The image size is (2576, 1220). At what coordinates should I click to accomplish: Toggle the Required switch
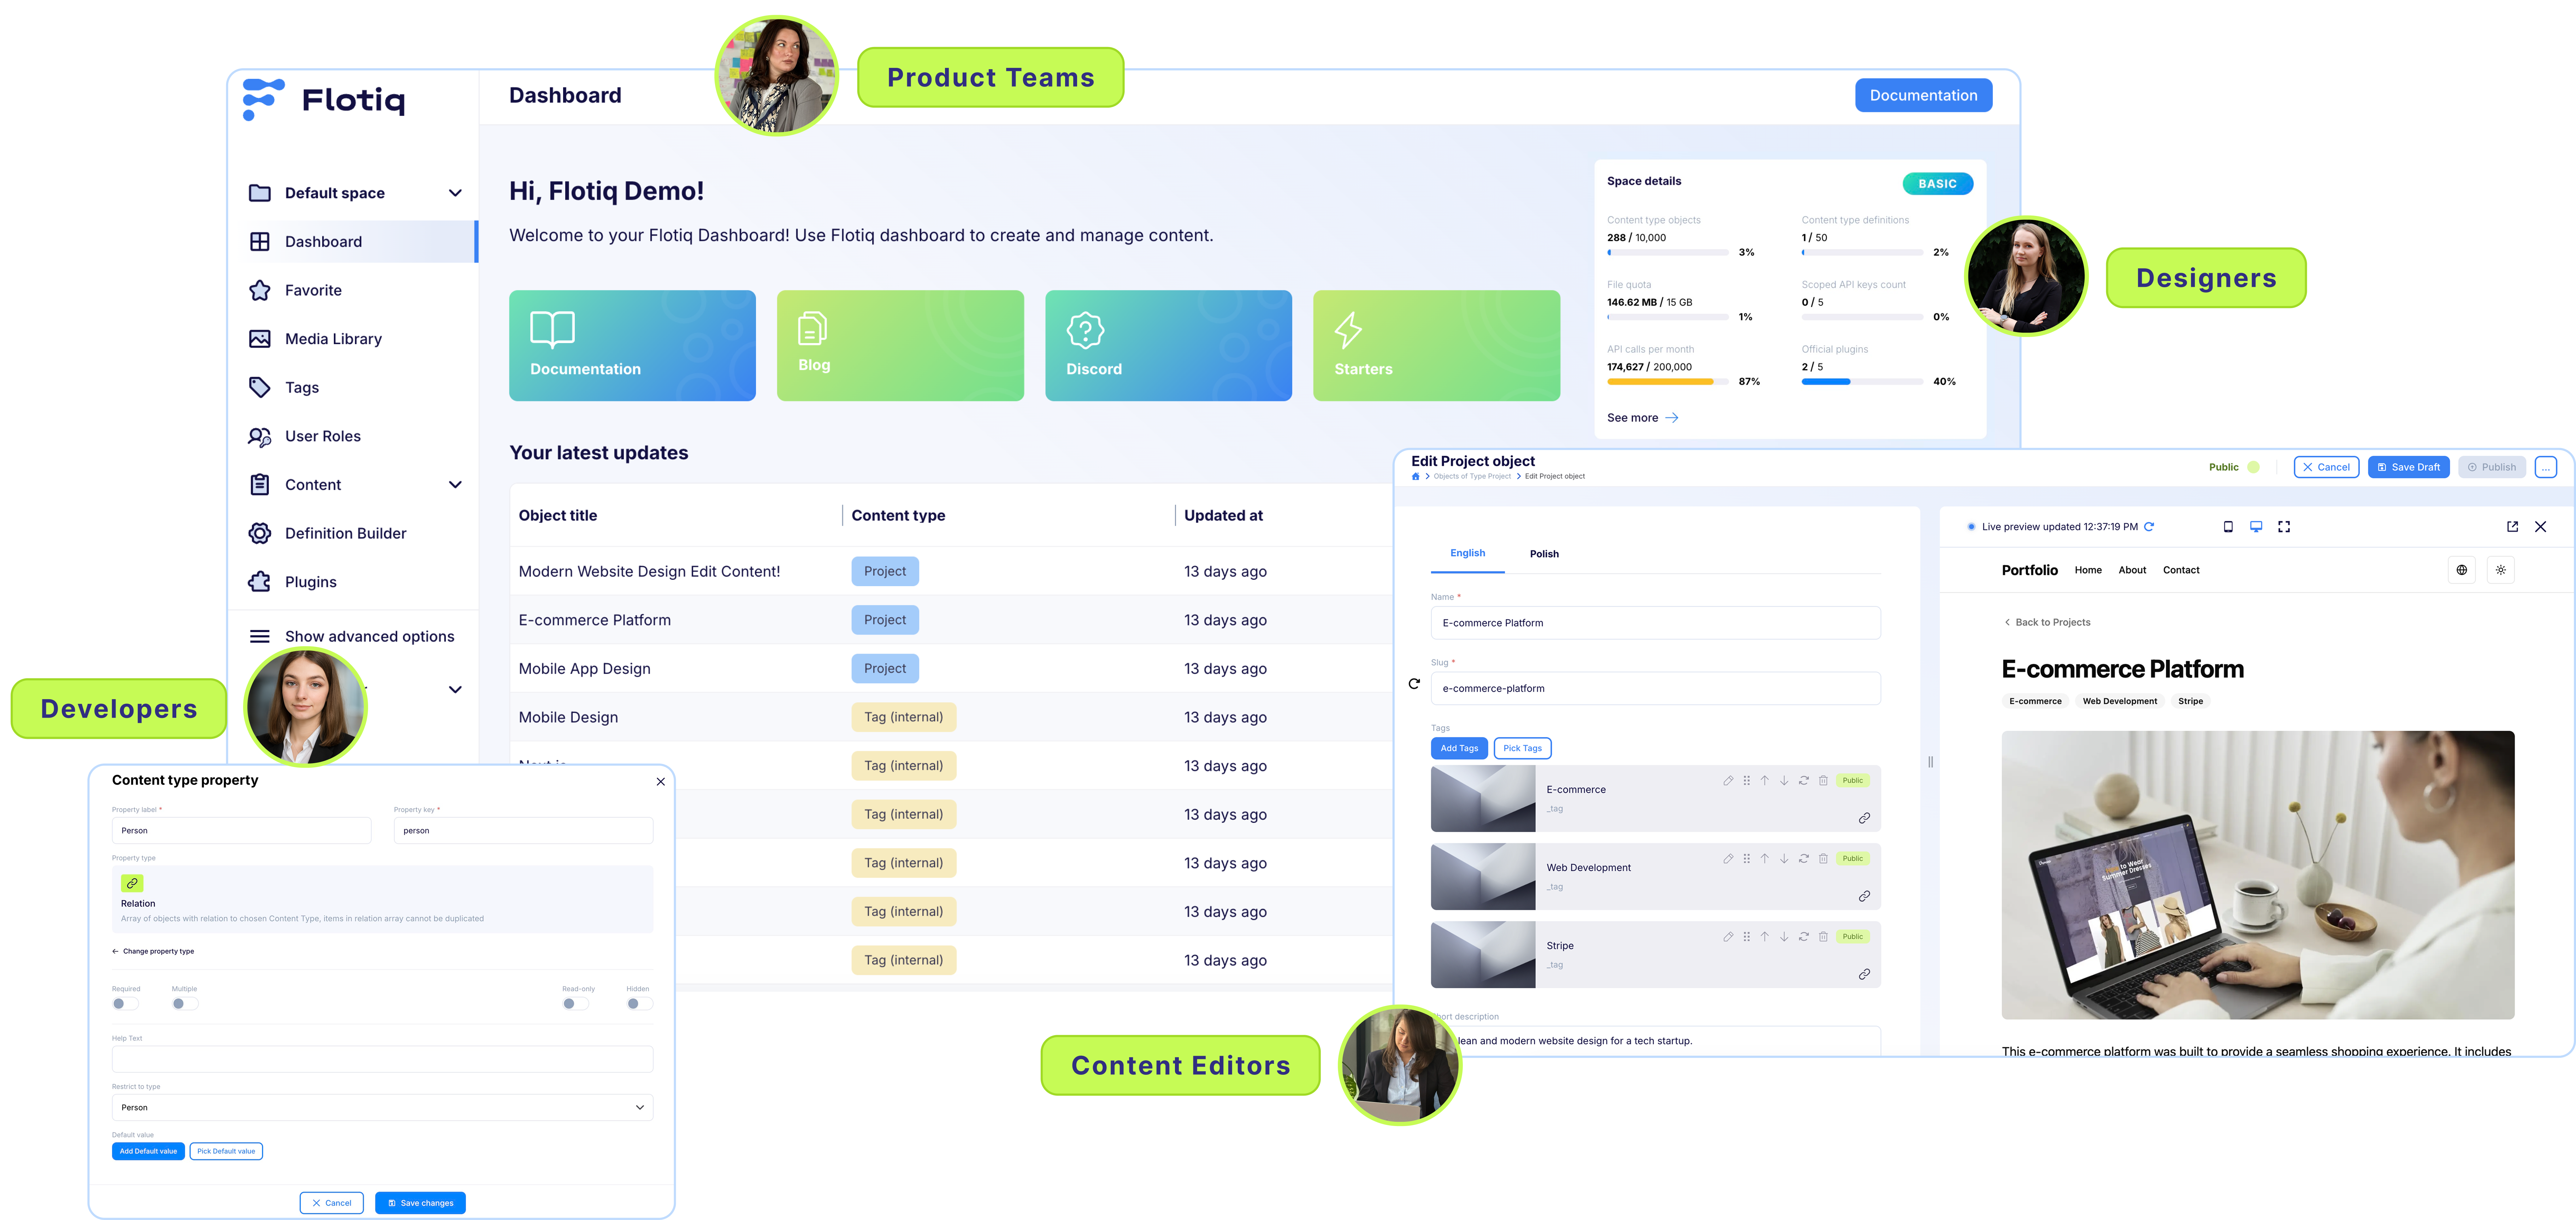pos(125,1004)
